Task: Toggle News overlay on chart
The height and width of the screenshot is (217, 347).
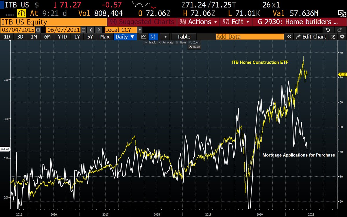Action: tap(181, 42)
